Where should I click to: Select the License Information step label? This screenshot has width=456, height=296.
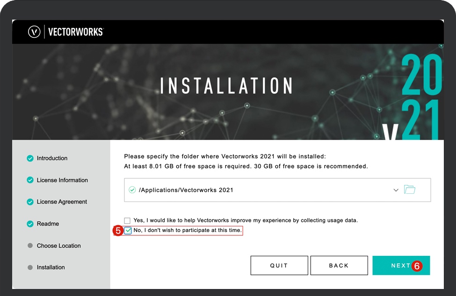62,180
